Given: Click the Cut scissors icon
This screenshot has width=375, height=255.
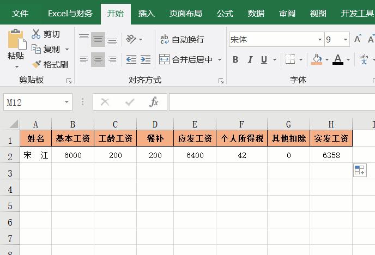Looking at the screenshot, I should click(36, 34).
